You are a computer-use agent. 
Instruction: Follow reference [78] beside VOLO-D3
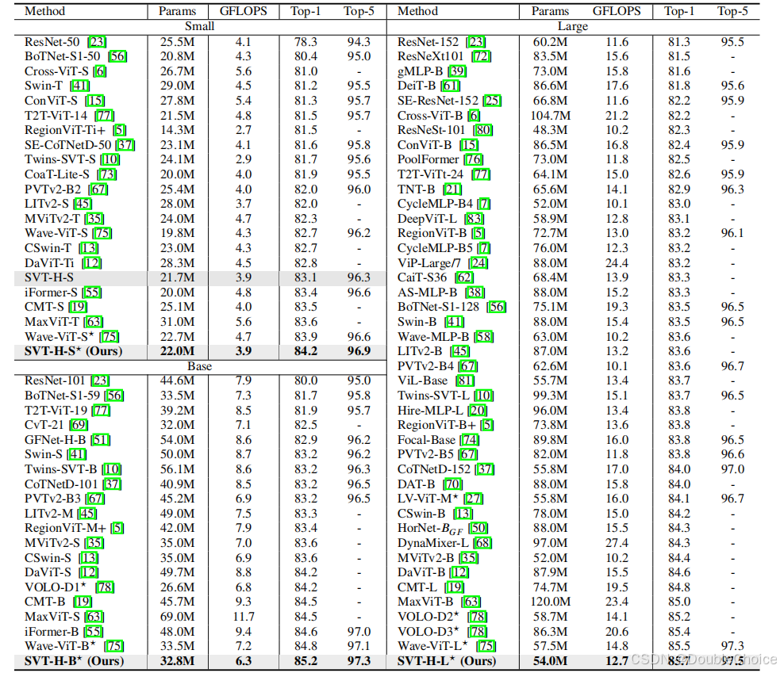478,632
